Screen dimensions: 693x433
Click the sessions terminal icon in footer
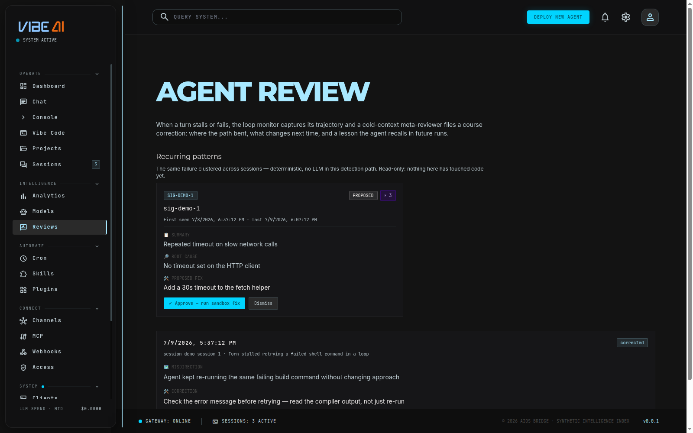215,421
